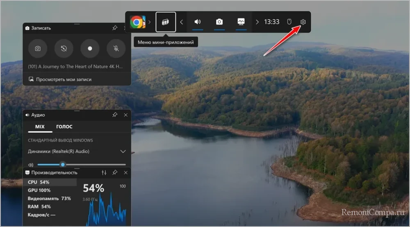The width and height of the screenshot is (410, 227).
Task: Select RAM 54% row
Action: click(x=50, y=207)
